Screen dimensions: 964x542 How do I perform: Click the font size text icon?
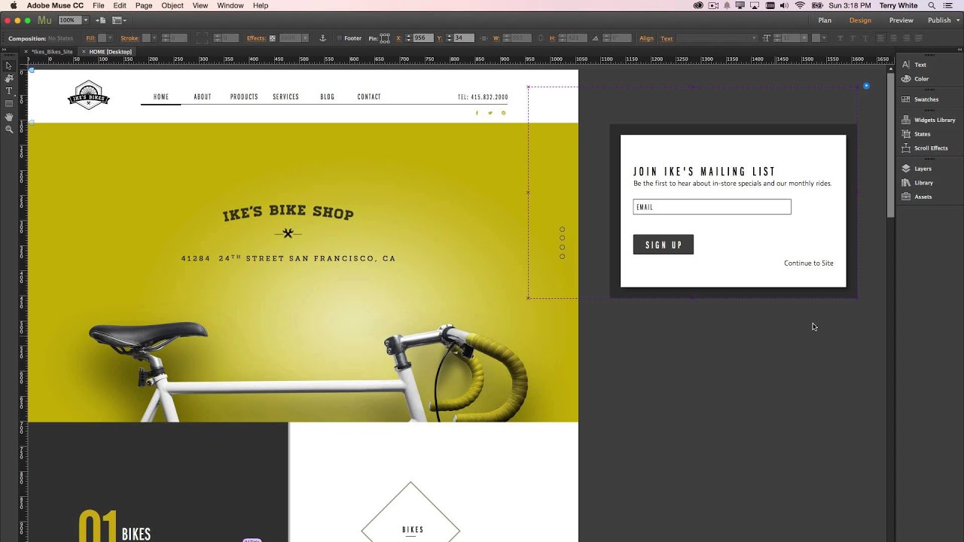click(x=767, y=38)
